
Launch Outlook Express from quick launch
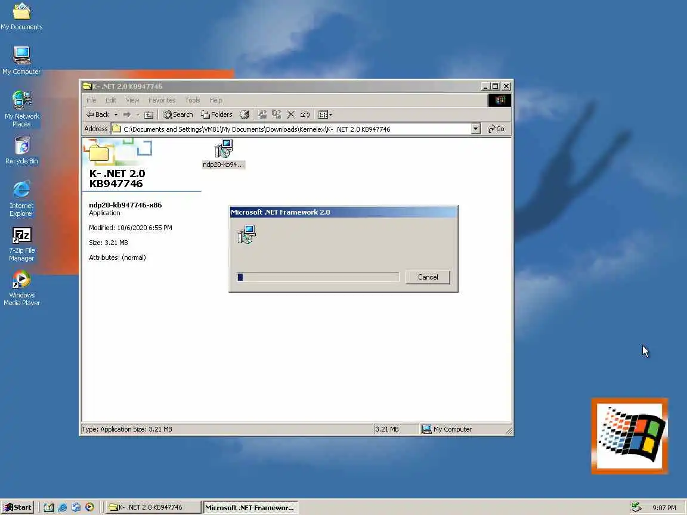tap(76, 507)
